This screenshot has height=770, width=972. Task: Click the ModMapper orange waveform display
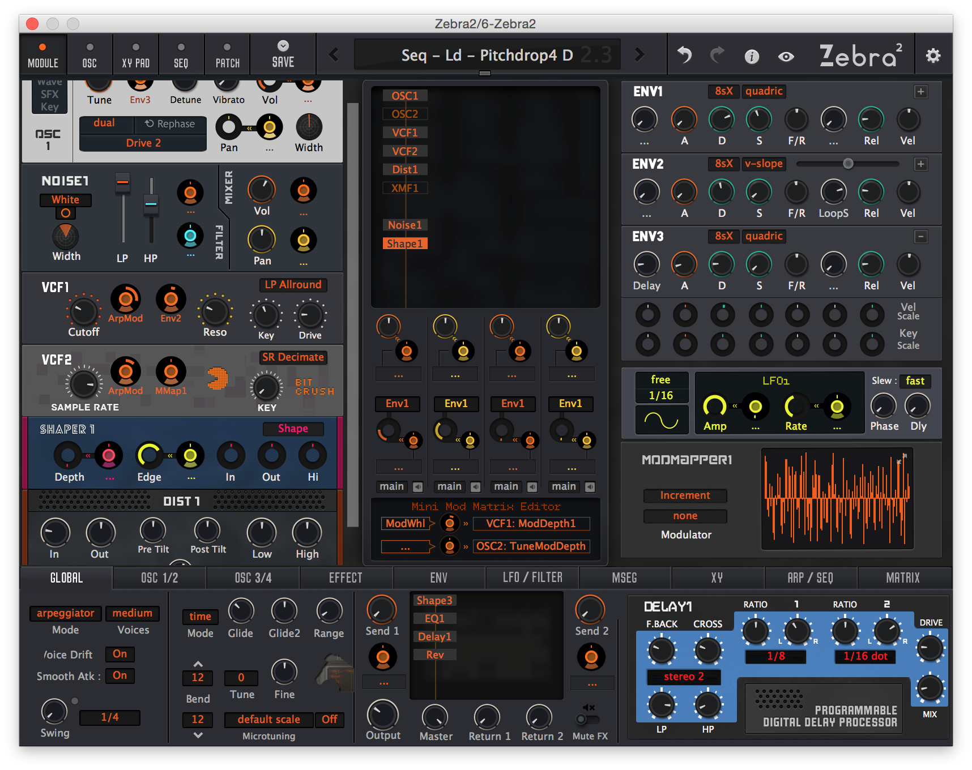837,499
